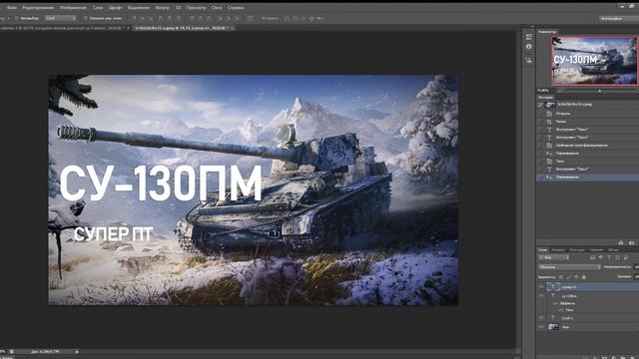
Task: Open the Фильтр menu
Action: coord(162,7)
